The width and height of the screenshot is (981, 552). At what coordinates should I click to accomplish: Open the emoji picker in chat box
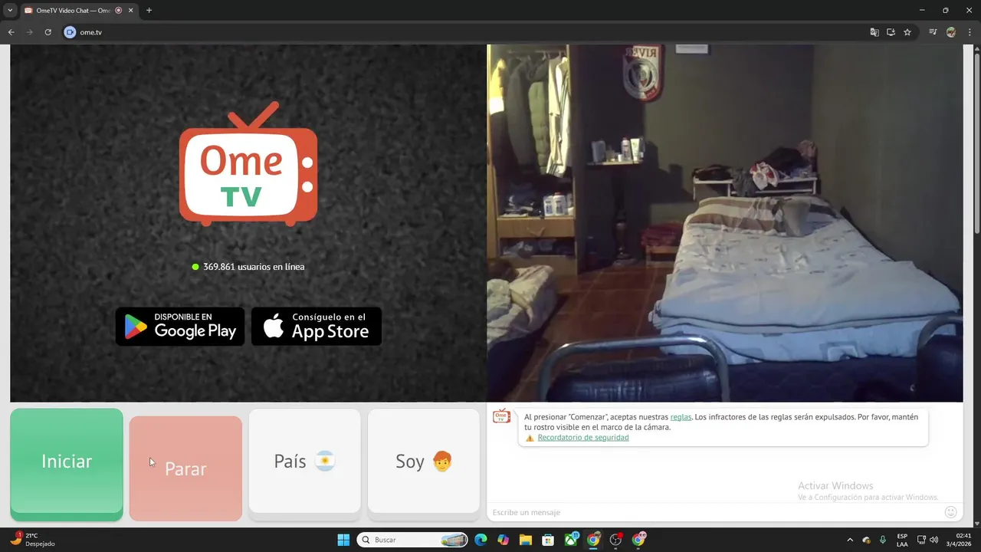tap(951, 512)
